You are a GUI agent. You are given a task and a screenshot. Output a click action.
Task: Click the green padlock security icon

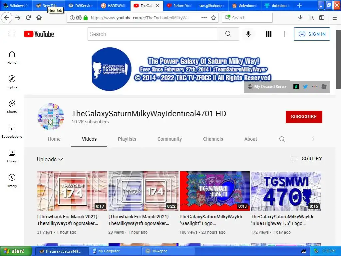tap(86, 18)
